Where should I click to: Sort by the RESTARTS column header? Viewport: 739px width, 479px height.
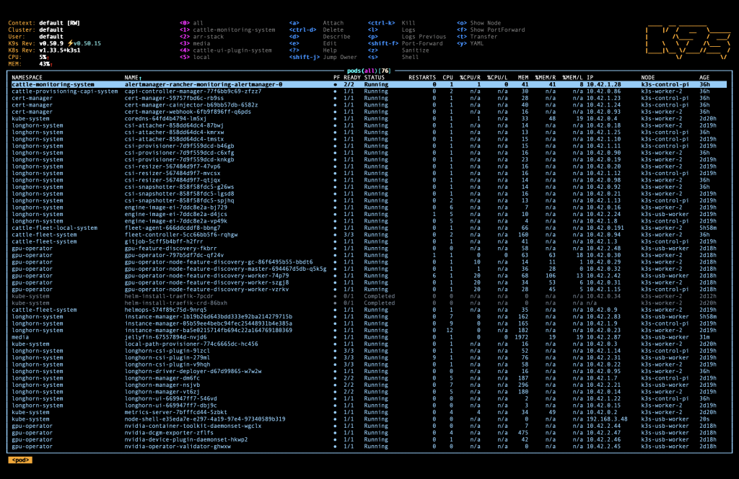[x=422, y=77]
